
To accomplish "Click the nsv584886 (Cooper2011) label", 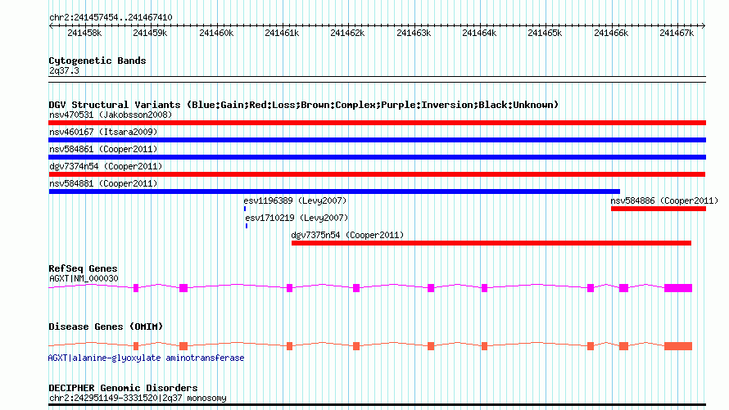I will [x=664, y=200].
